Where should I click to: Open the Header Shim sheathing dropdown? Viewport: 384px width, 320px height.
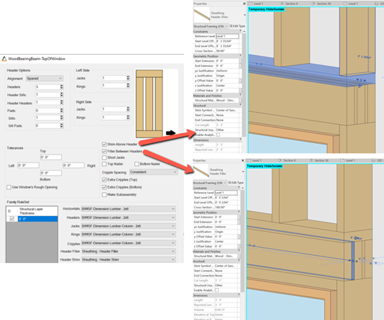tap(128, 260)
